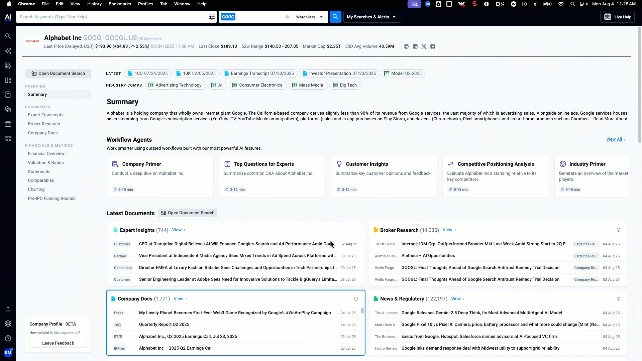Click the Company Docs list scrollbar
Screen dimensions: 642x361
(362, 311)
